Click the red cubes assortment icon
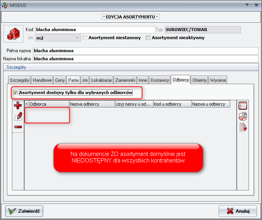Image resolution: width=262 pixels, height=220 pixels. coord(13,34)
